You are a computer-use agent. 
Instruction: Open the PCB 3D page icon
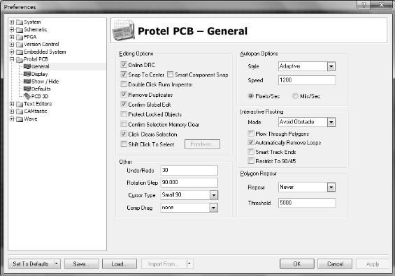(x=27, y=96)
